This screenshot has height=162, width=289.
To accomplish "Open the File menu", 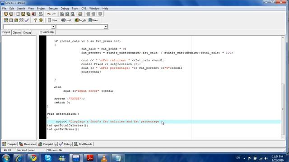I will [x=4, y=9].
